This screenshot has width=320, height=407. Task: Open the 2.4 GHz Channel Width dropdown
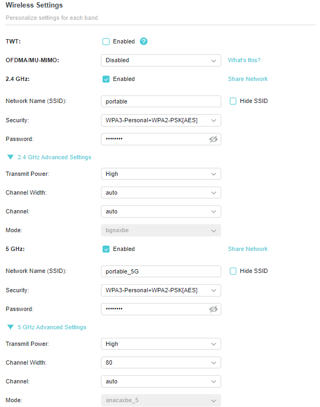(x=161, y=193)
